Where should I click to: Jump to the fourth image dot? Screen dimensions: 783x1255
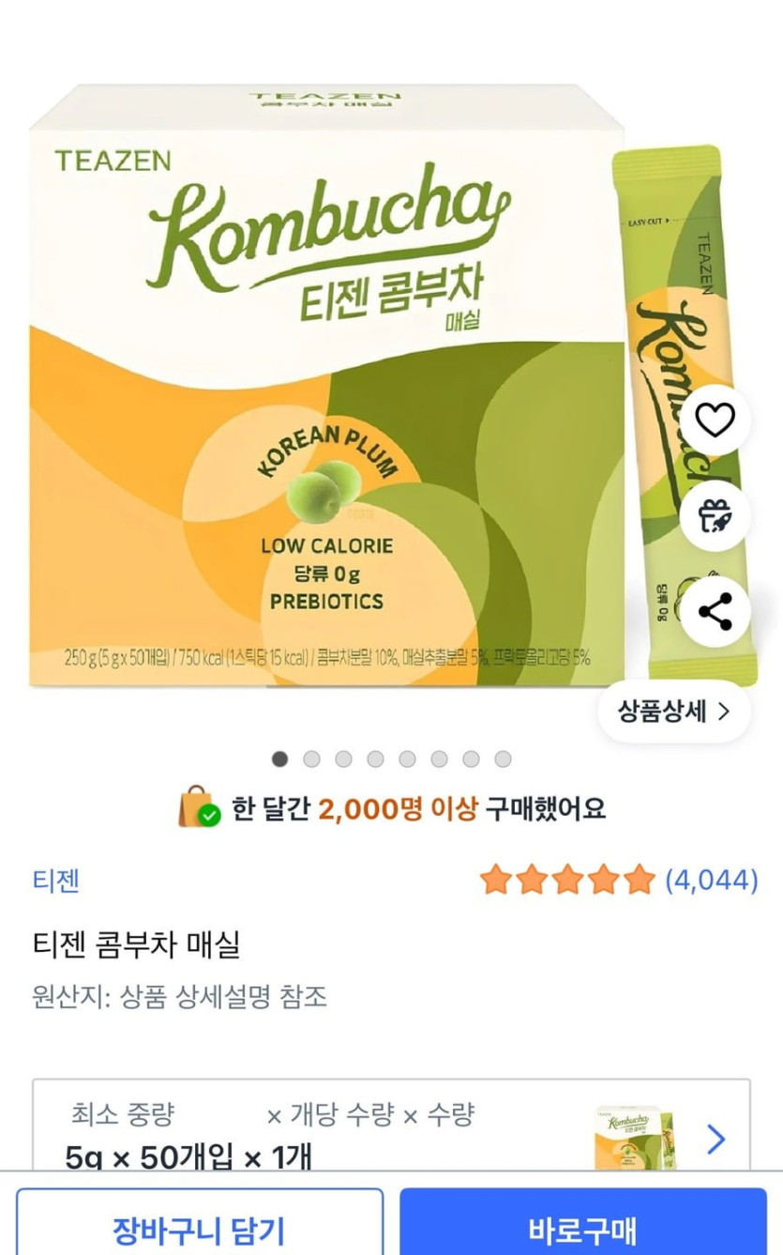(375, 758)
